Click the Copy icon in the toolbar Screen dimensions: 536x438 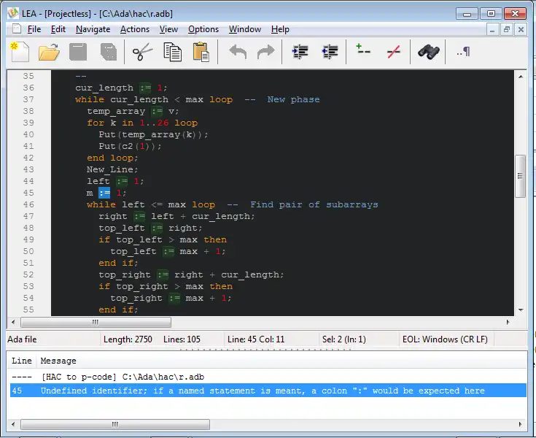(x=172, y=52)
